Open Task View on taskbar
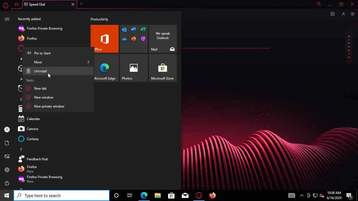The image size is (358, 201). coord(130,195)
